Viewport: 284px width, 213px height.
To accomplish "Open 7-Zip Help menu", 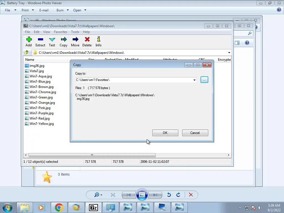I will [87, 32].
